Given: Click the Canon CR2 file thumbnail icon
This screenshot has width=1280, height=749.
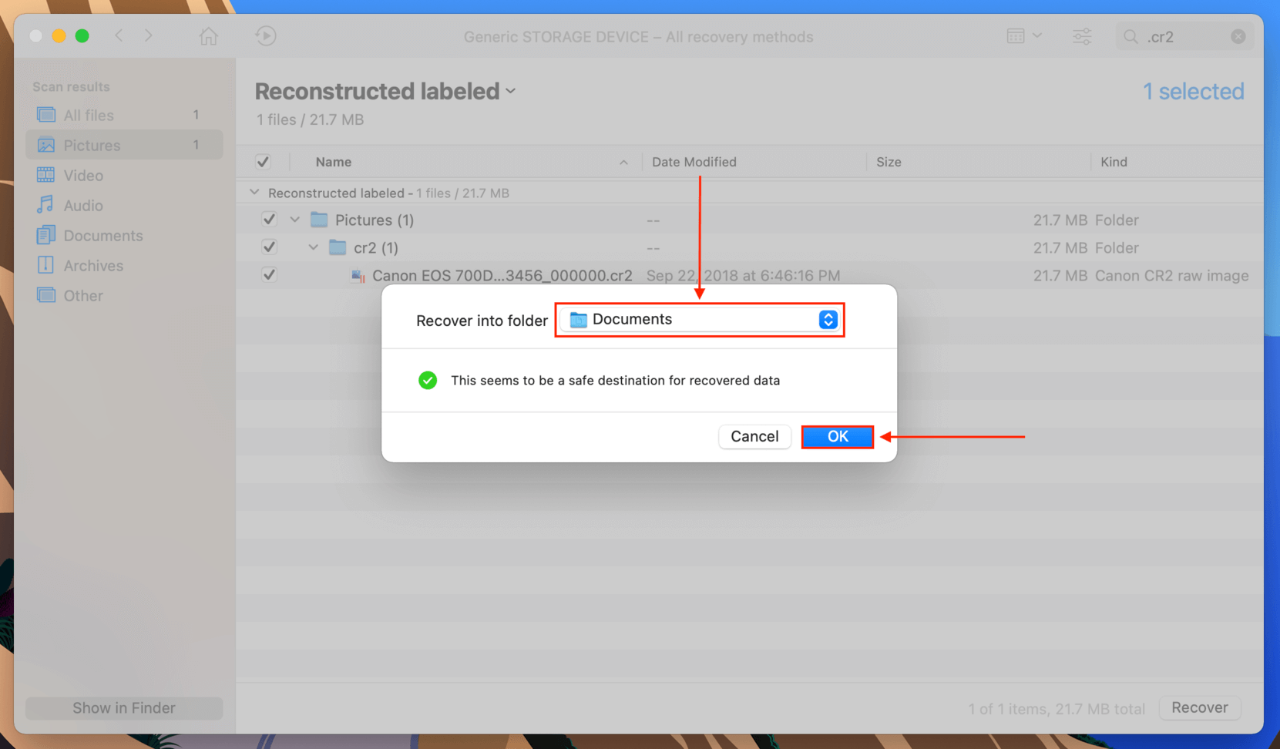Looking at the screenshot, I should point(358,275).
